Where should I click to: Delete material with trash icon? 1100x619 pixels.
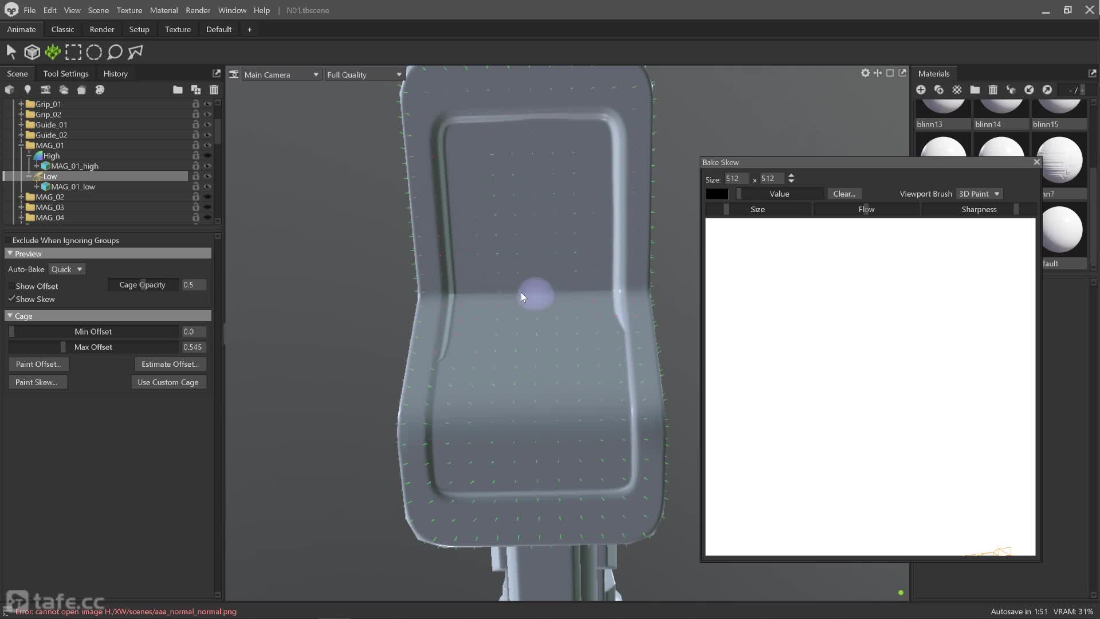[x=993, y=90]
